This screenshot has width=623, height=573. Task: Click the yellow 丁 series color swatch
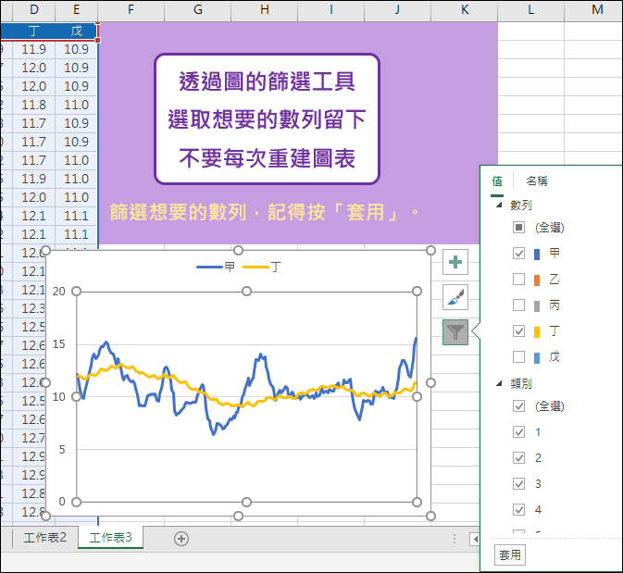tap(537, 331)
